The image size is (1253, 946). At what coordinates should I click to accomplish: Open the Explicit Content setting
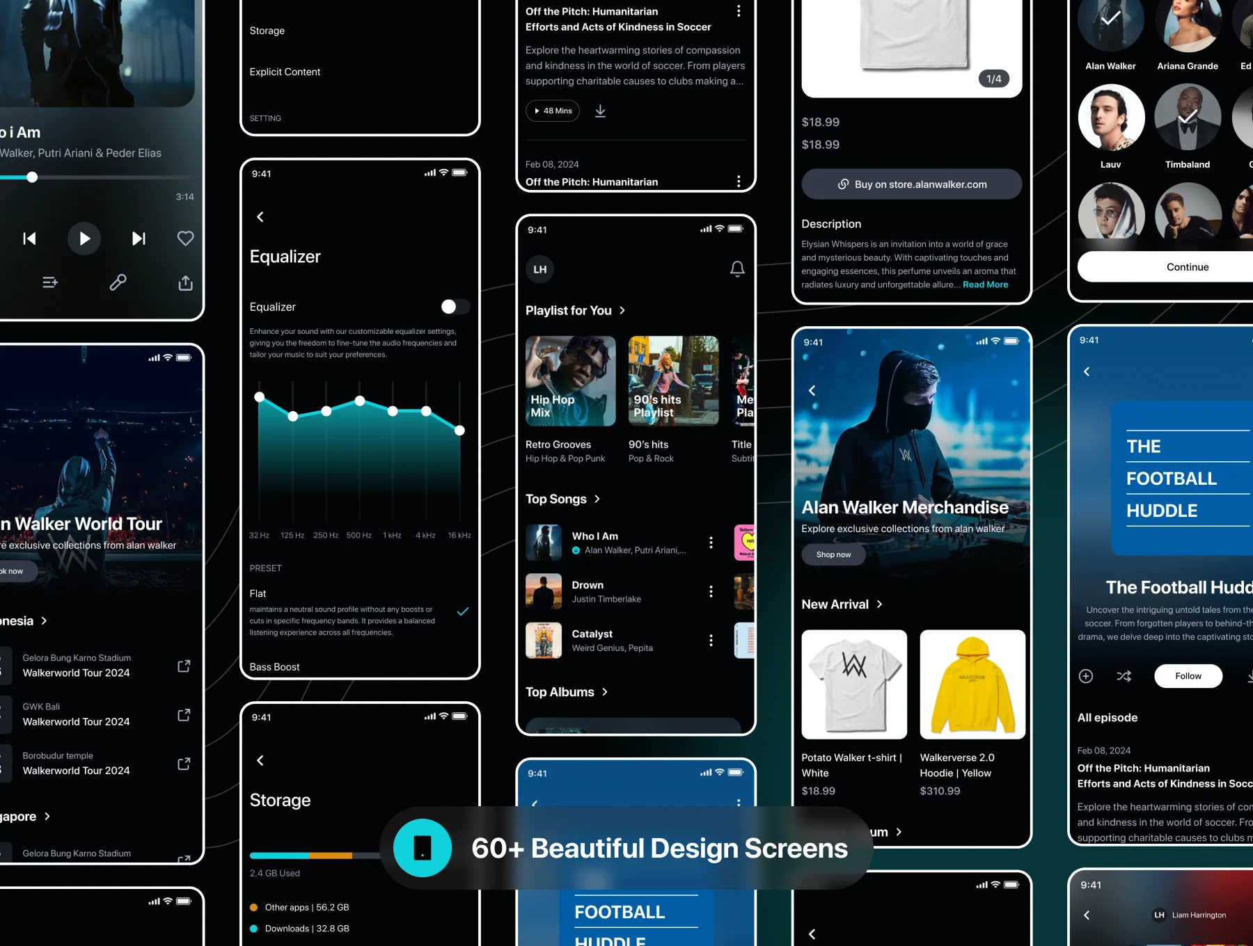285,72
